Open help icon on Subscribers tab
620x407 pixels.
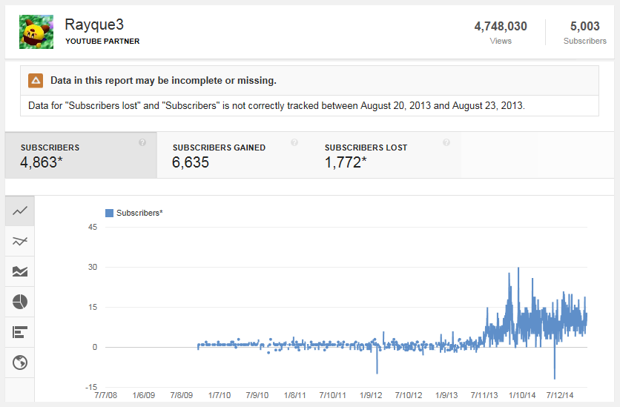coord(142,142)
